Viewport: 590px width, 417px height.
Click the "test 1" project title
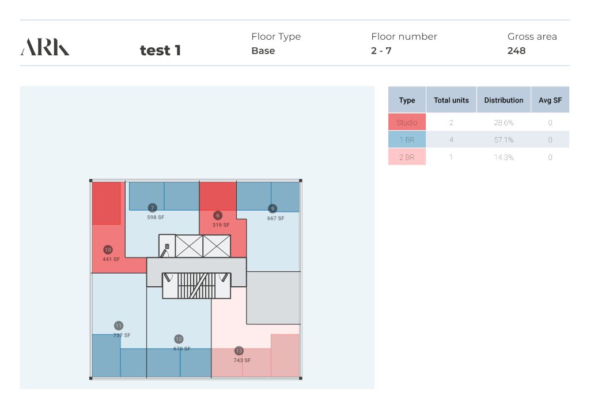160,51
